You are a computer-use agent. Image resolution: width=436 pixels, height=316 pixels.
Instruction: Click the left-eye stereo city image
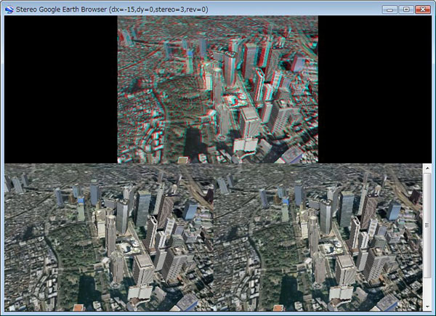coord(109,237)
